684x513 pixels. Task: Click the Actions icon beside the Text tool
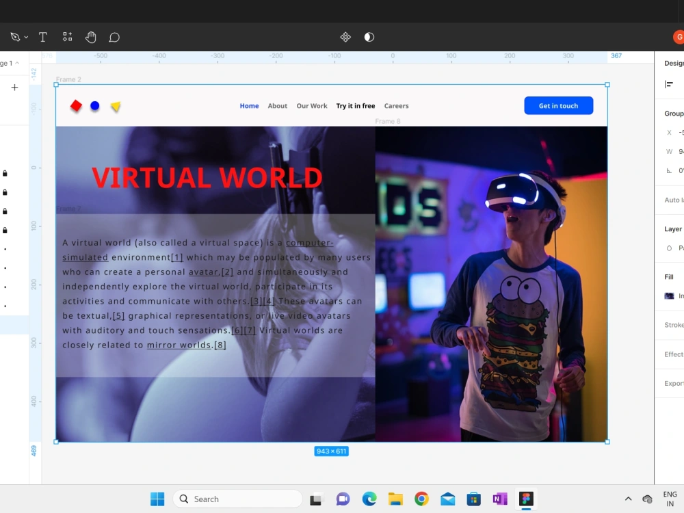click(x=66, y=37)
